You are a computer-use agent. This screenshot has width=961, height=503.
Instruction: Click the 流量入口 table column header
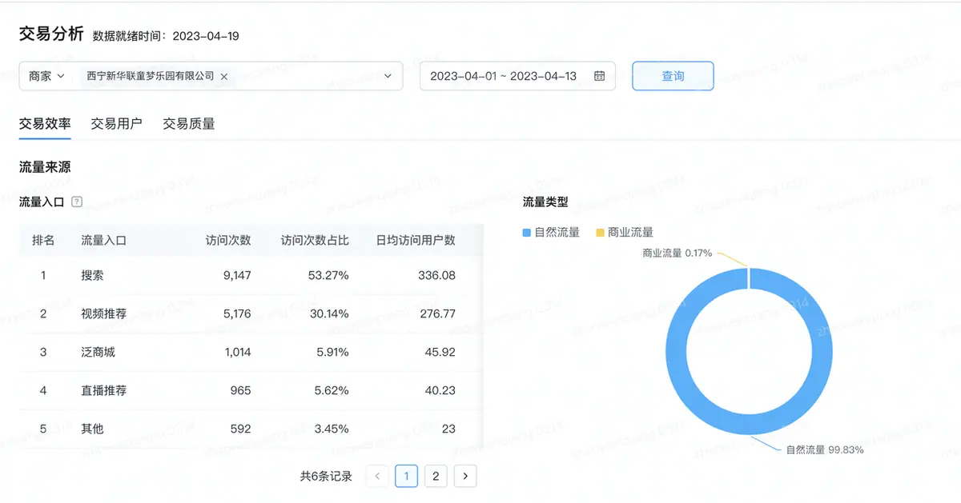(x=104, y=240)
